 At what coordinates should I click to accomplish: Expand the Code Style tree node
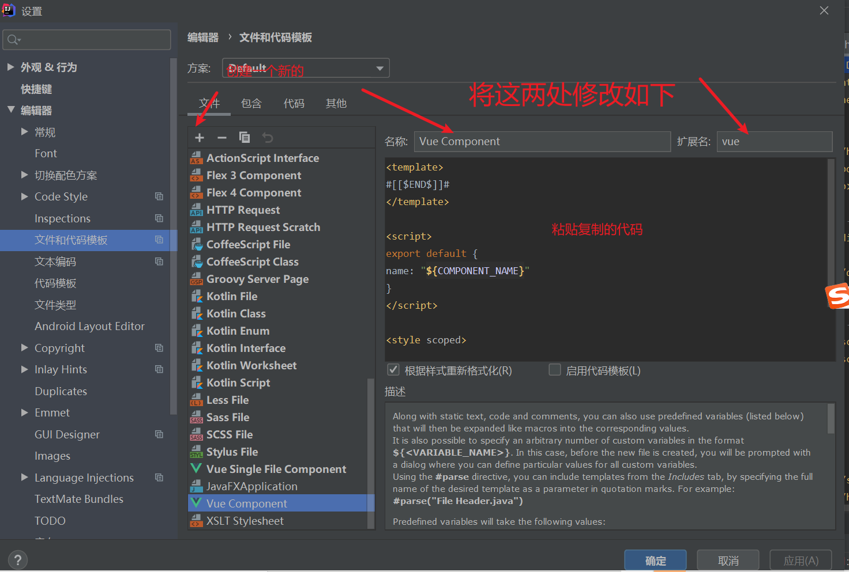point(24,196)
